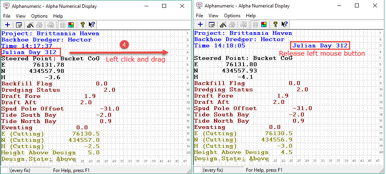Viewport: 386px width, 174px height.
Task: Open the File menu in the 14:18:05 window
Action: [x=199, y=15]
